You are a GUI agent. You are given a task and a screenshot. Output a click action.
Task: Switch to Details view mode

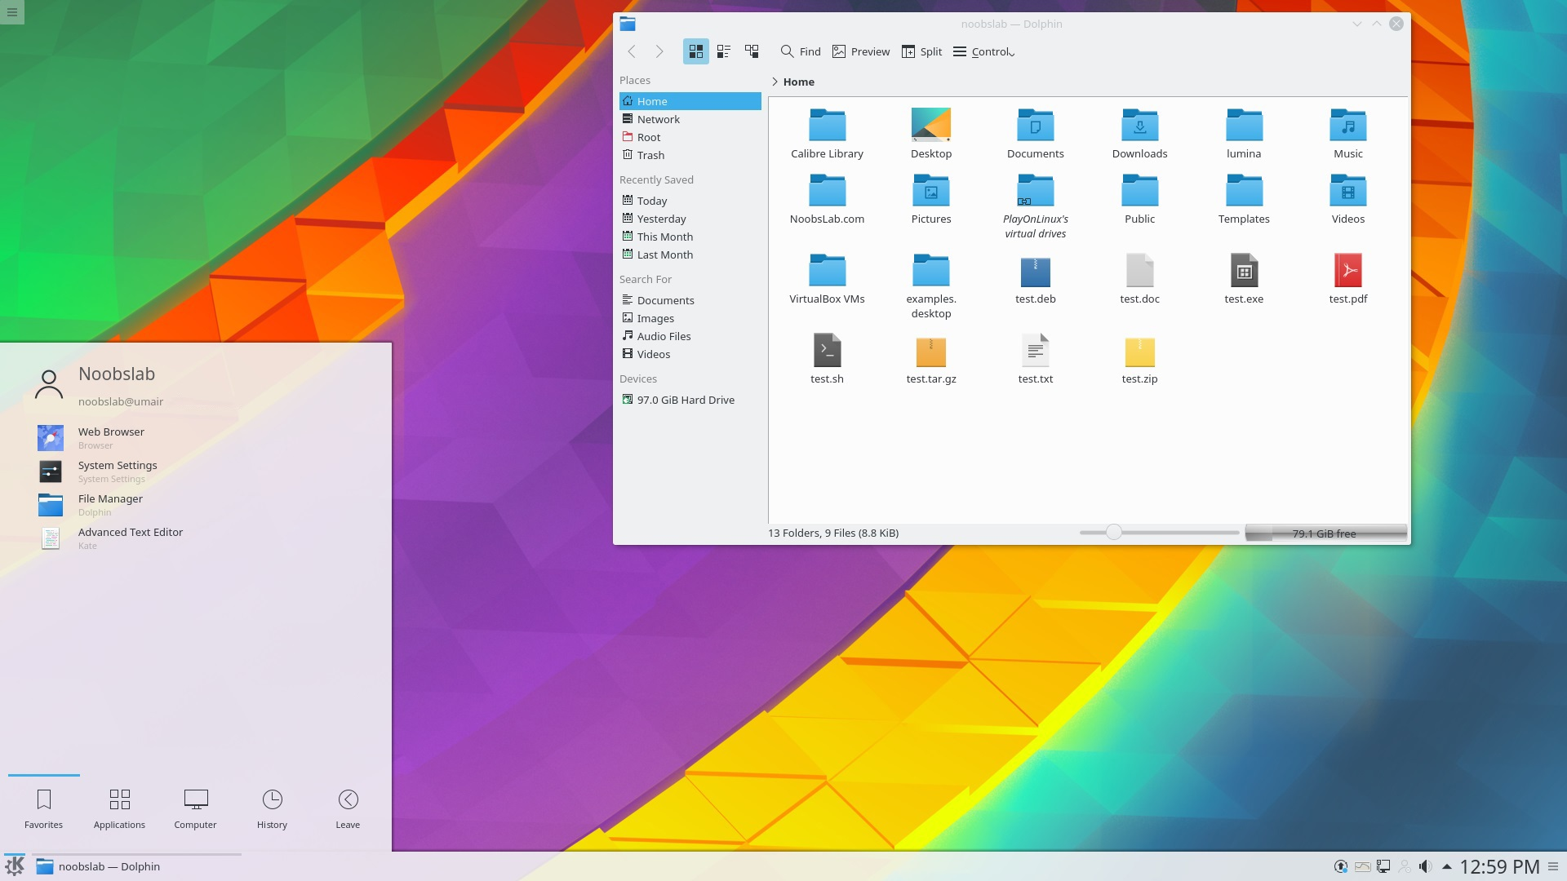tap(752, 51)
